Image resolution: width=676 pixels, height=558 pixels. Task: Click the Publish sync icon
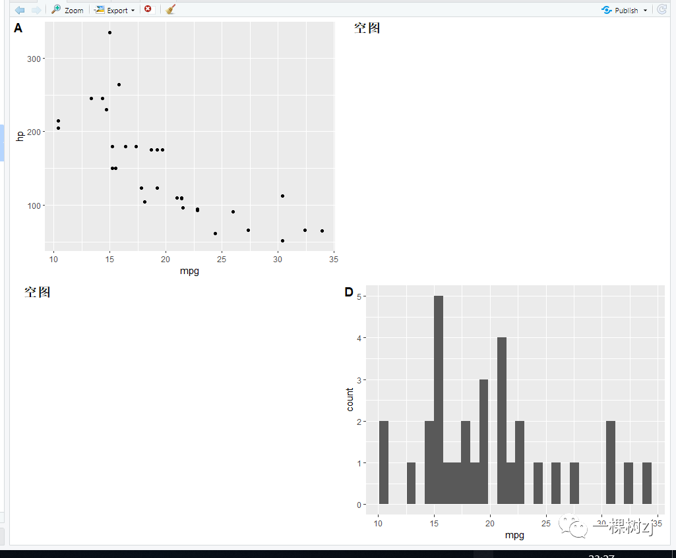(607, 10)
